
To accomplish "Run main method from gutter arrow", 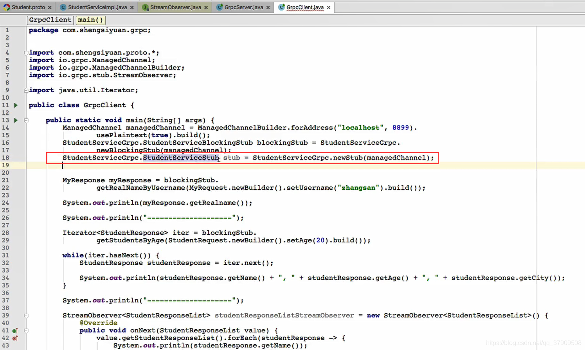I will 16,120.
